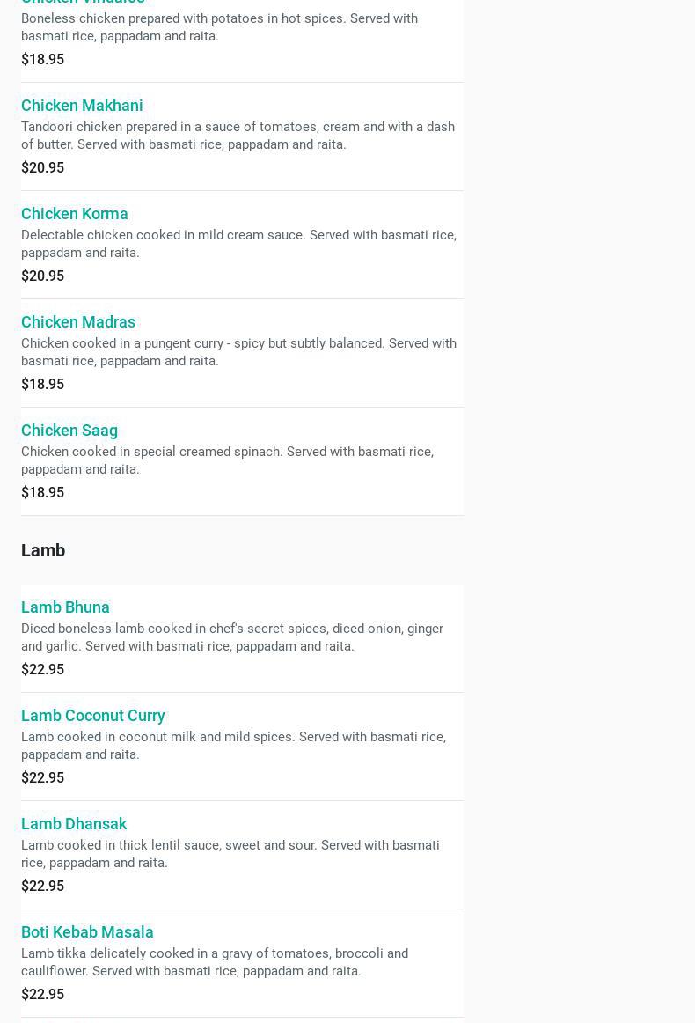Click the Chicken Makhani $20.95 price
The height and width of the screenshot is (1023, 695).
pos(42,168)
